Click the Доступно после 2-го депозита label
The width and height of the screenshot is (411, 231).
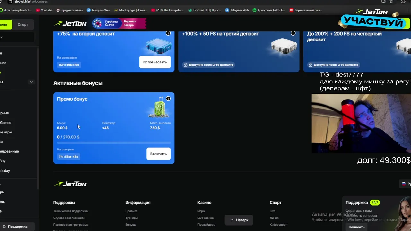210,65
